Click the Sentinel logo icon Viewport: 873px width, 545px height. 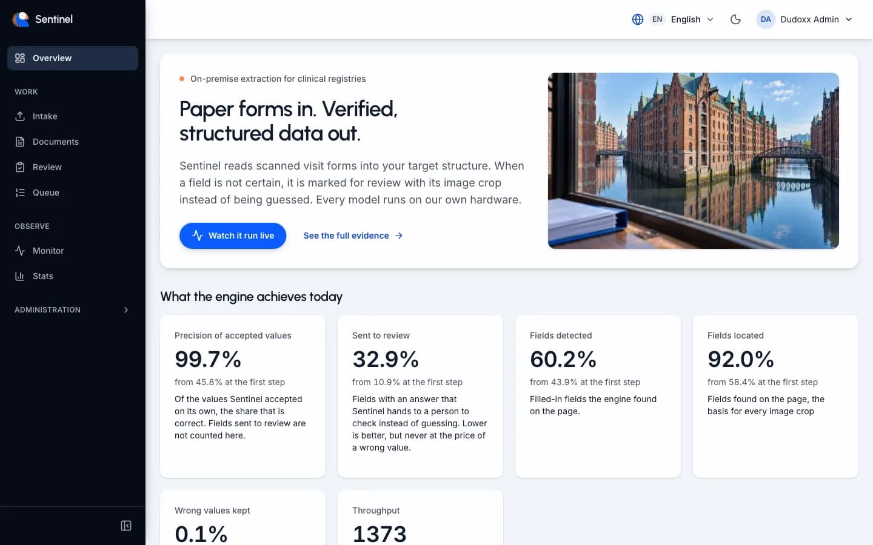click(21, 19)
